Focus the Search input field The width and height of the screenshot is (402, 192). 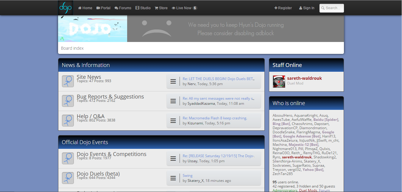point(332,8)
